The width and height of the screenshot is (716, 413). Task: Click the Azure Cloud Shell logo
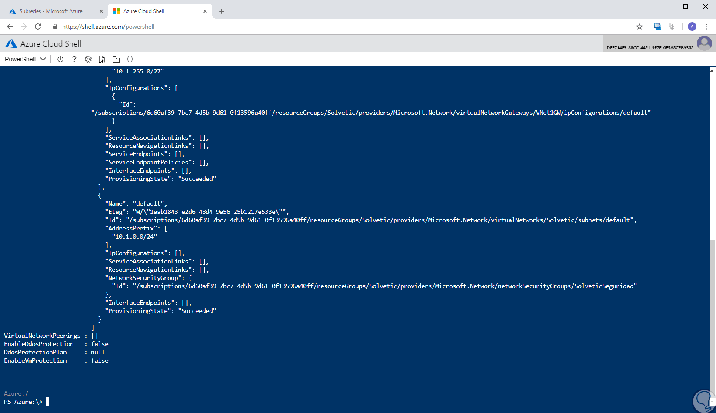click(11, 44)
